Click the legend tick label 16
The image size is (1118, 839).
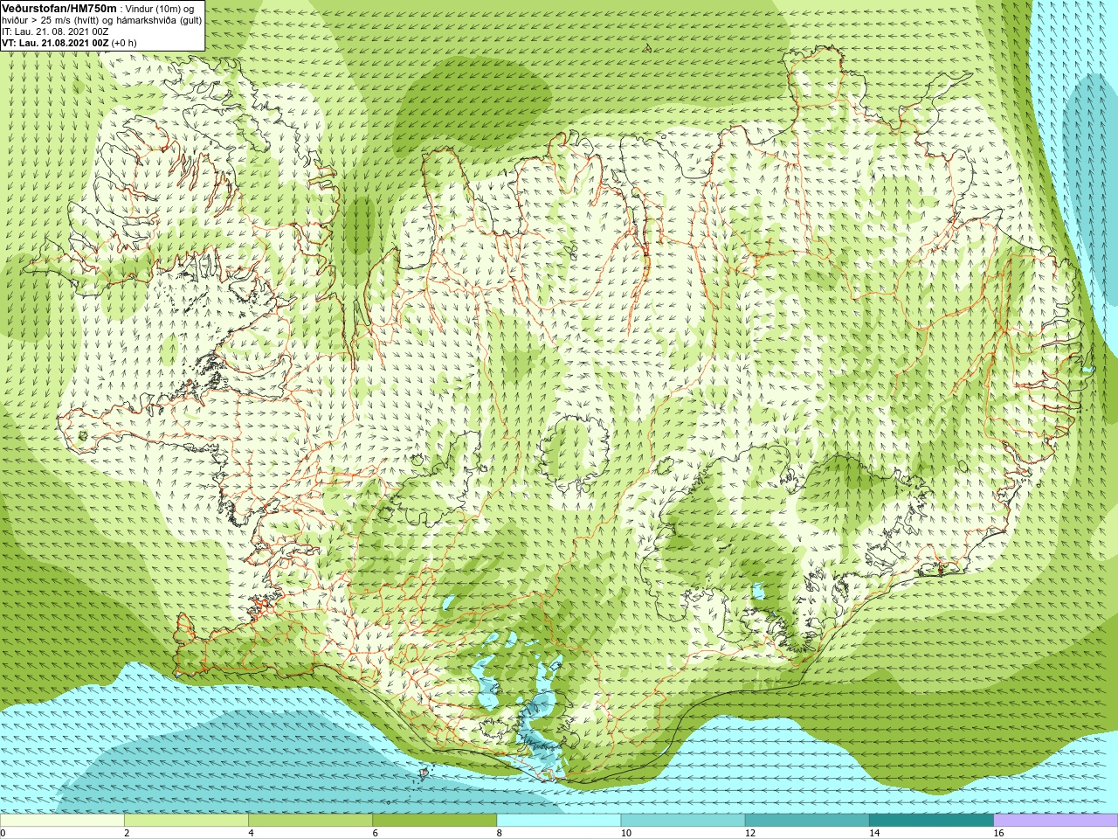pyautogui.click(x=999, y=833)
